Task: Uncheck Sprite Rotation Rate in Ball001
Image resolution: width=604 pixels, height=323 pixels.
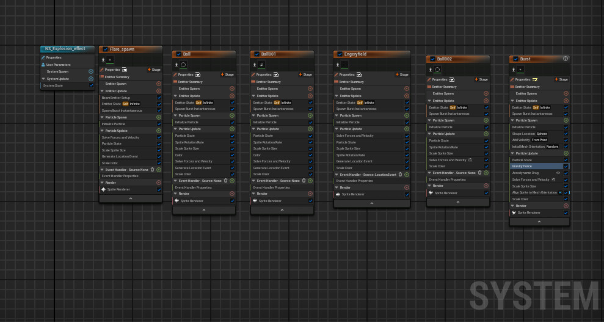Action: point(310,142)
